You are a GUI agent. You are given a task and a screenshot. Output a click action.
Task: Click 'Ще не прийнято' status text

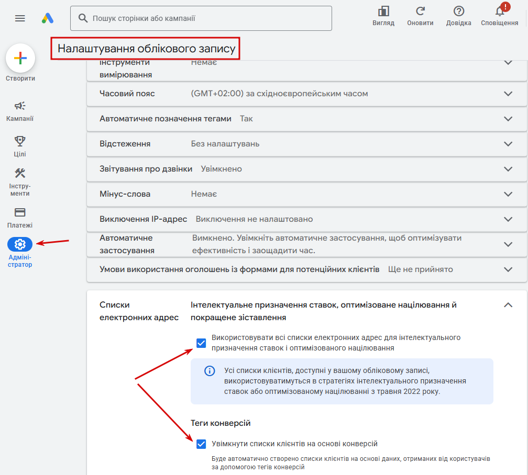click(420, 269)
